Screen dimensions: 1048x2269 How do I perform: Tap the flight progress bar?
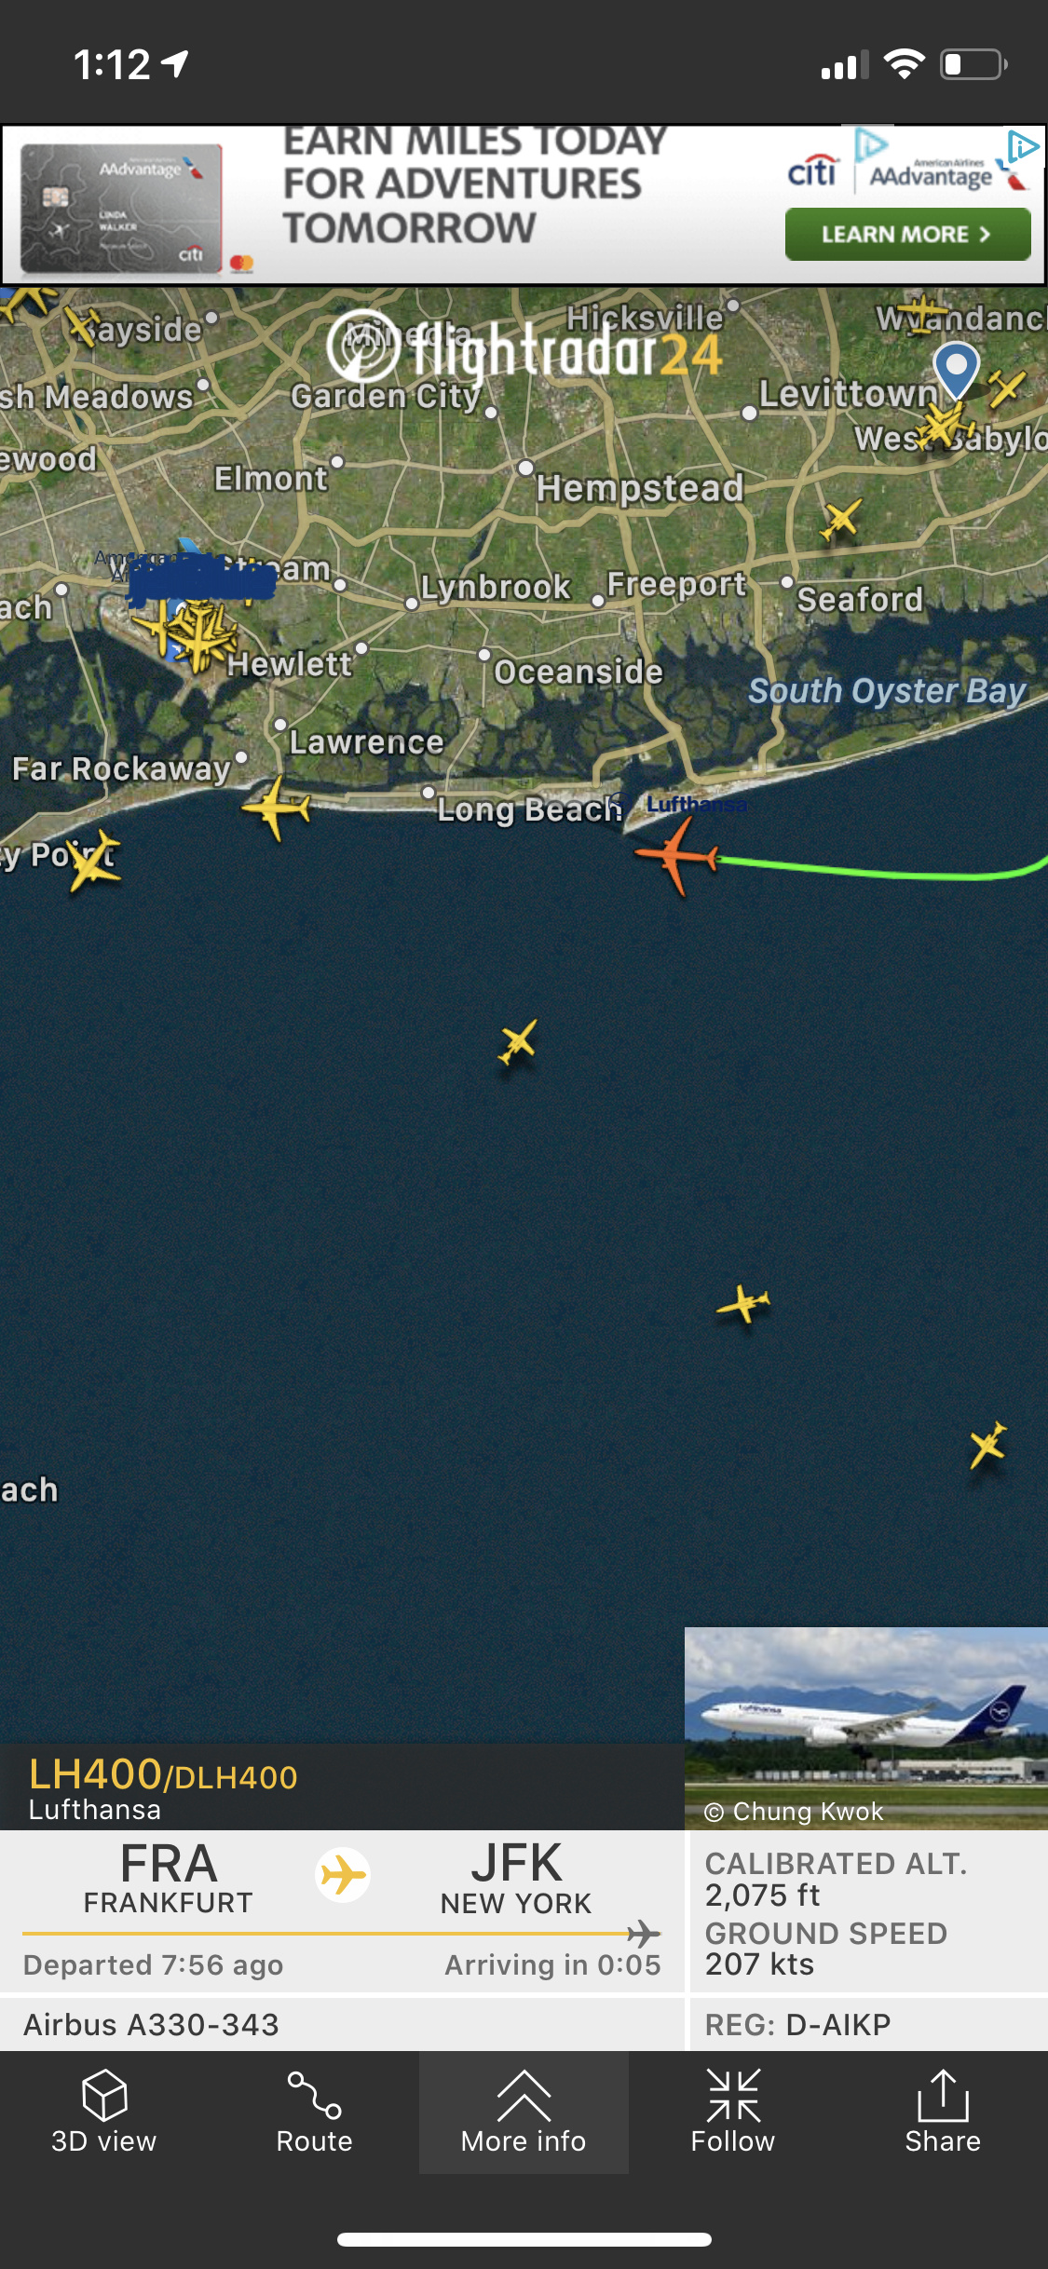[x=342, y=1934]
